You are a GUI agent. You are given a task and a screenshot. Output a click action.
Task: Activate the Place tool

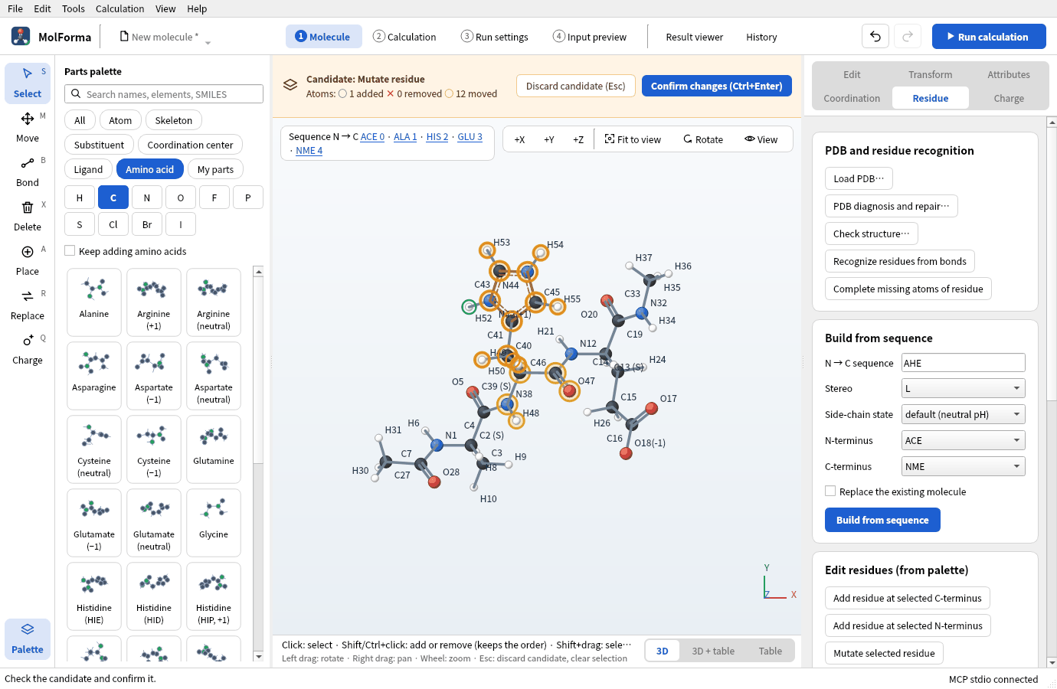tap(28, 260)
